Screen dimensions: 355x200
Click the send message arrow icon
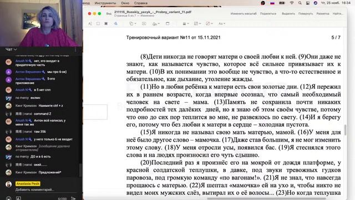tap(73, 198)
